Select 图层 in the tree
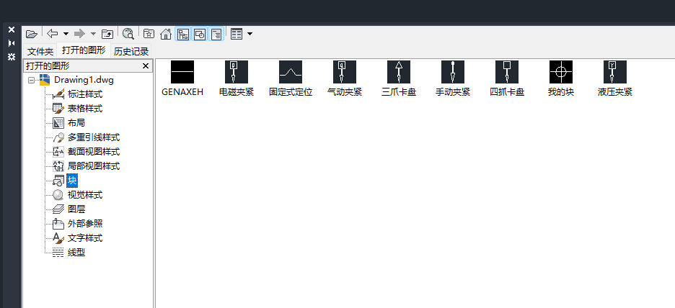 [x=76, y=209]
